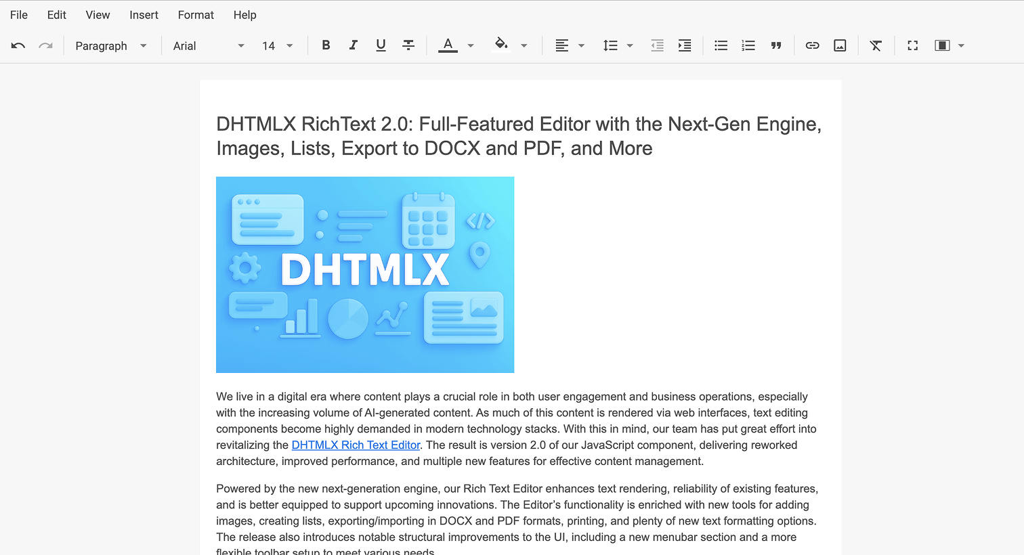The height and width of the screenshot is (555, 1024).
Task: Clear text formatting
Action: pyautogui.click(x=876, y=45)
